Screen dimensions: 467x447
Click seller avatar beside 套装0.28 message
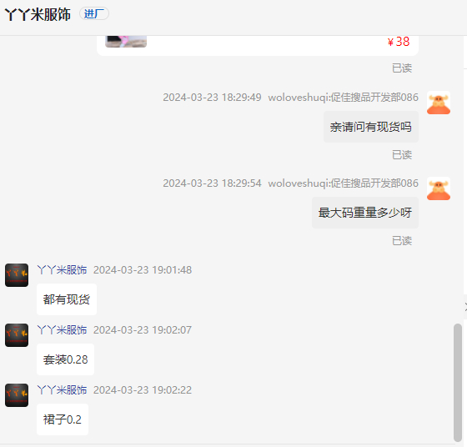17,335
